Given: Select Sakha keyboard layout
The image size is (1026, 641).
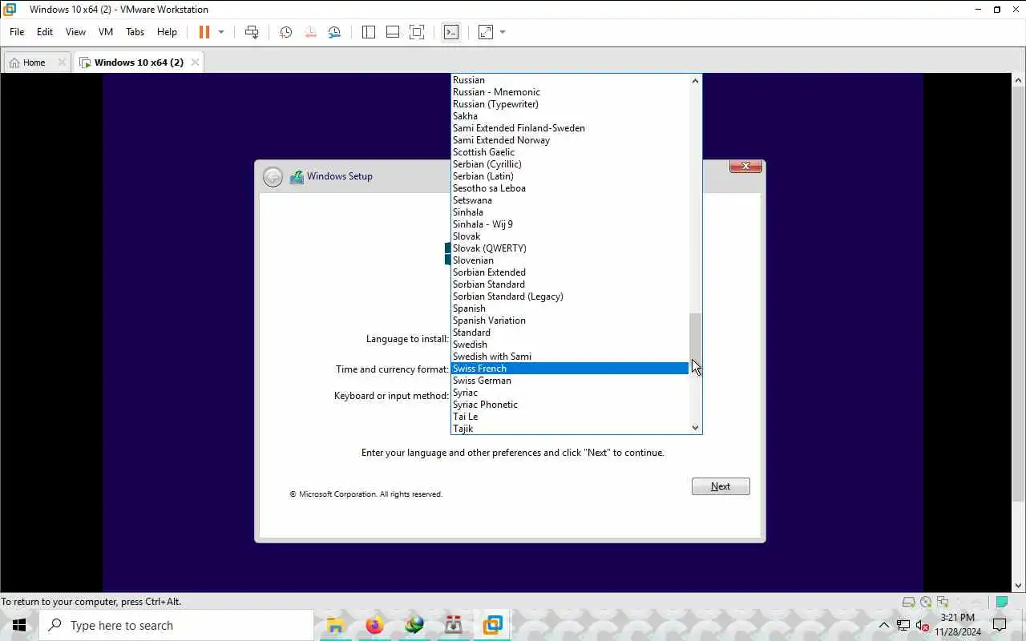Looking at the screenshot, I should click(x=569, y=116).
